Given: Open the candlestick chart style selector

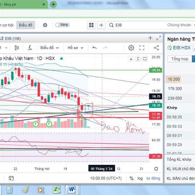Looking at the screenshot, I should coord(17,48).
